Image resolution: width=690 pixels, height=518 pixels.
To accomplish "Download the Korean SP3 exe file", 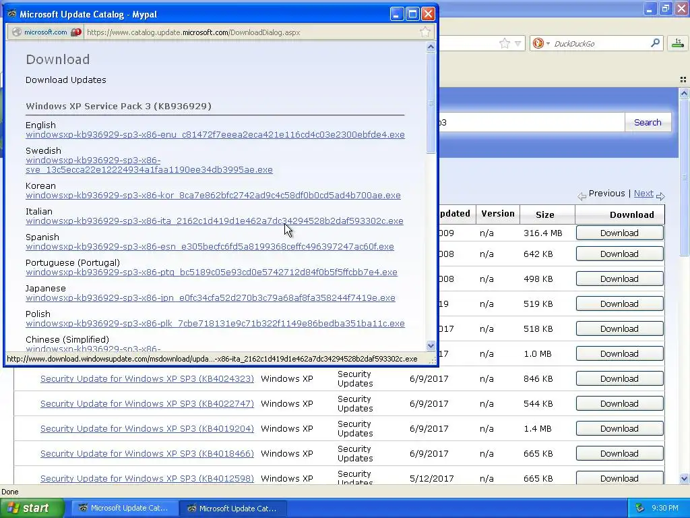I will point(213,195).
